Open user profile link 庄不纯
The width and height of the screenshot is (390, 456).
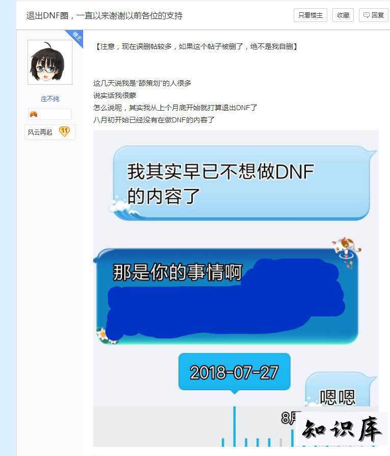tap(50, 99)
